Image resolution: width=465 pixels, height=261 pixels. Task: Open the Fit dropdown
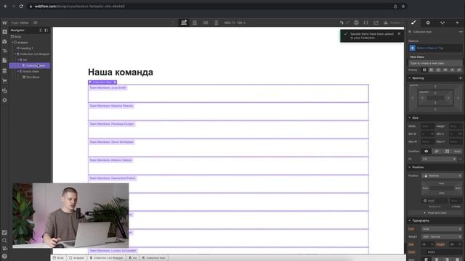tap(439, 159)
